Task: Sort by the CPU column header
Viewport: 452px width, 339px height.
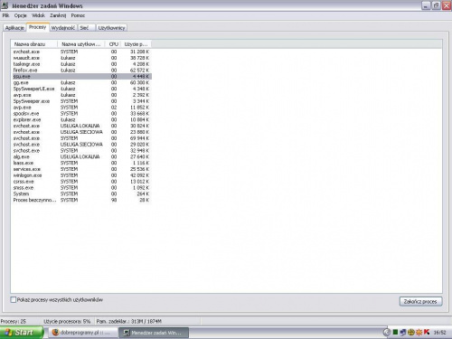Action: pyautogui.click(x=113, y=44)
